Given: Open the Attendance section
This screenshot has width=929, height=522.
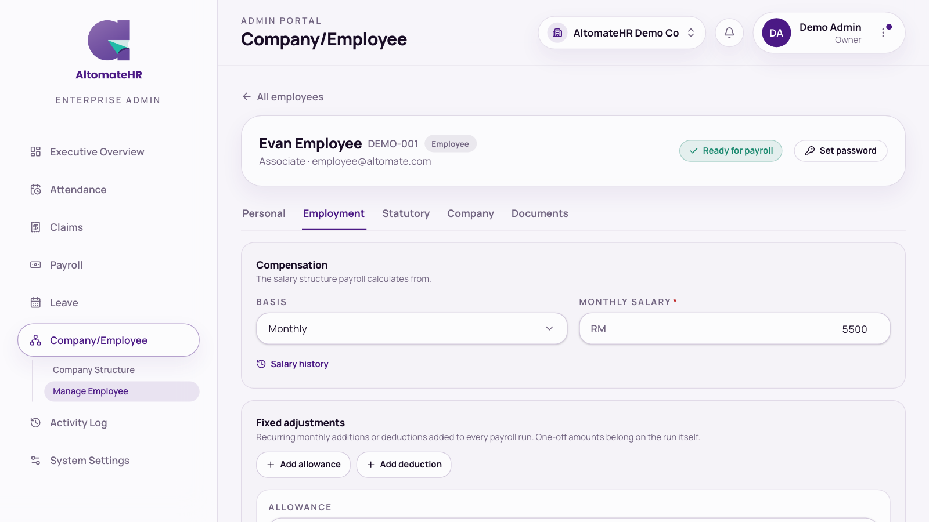Looking at the screenshot, I should pos(109,190).
